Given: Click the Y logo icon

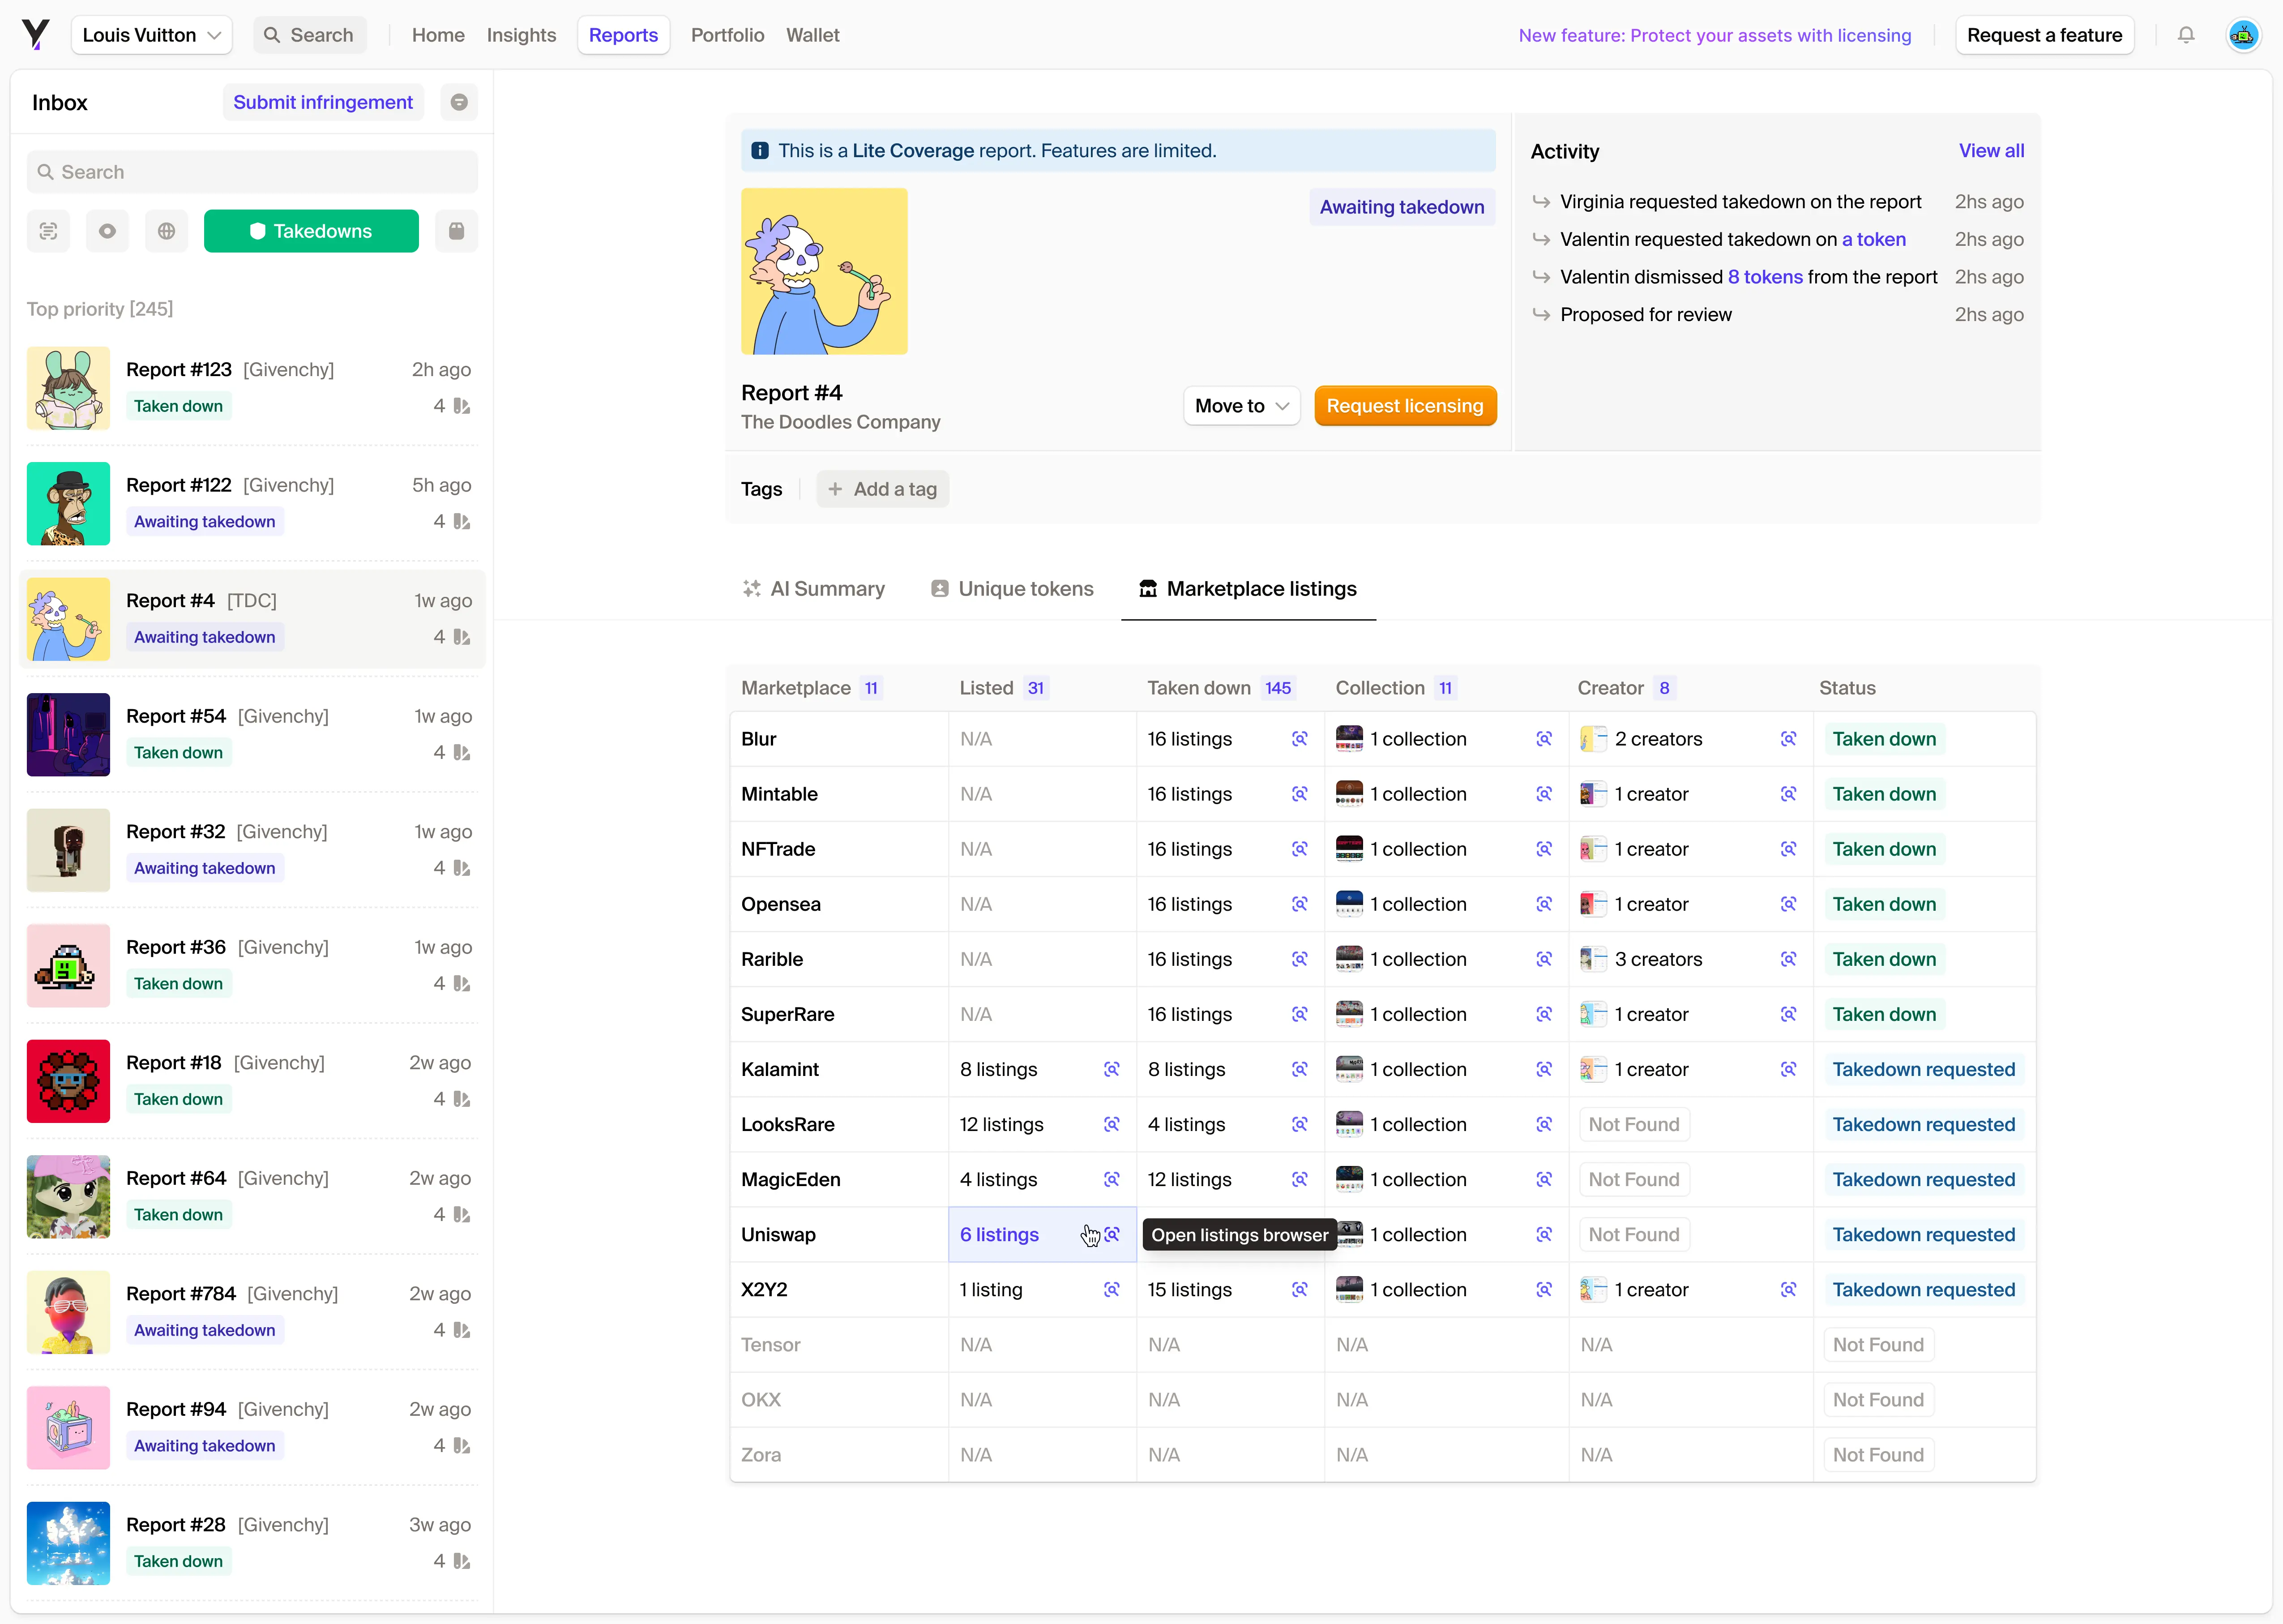Looking at the screenshot, I should [x=36, y=35].
